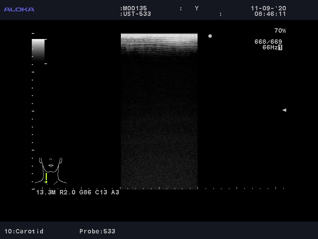Click the focus depth arrow on right
The height and width of the screenshot is (239, 318).
tap(284, 110)
